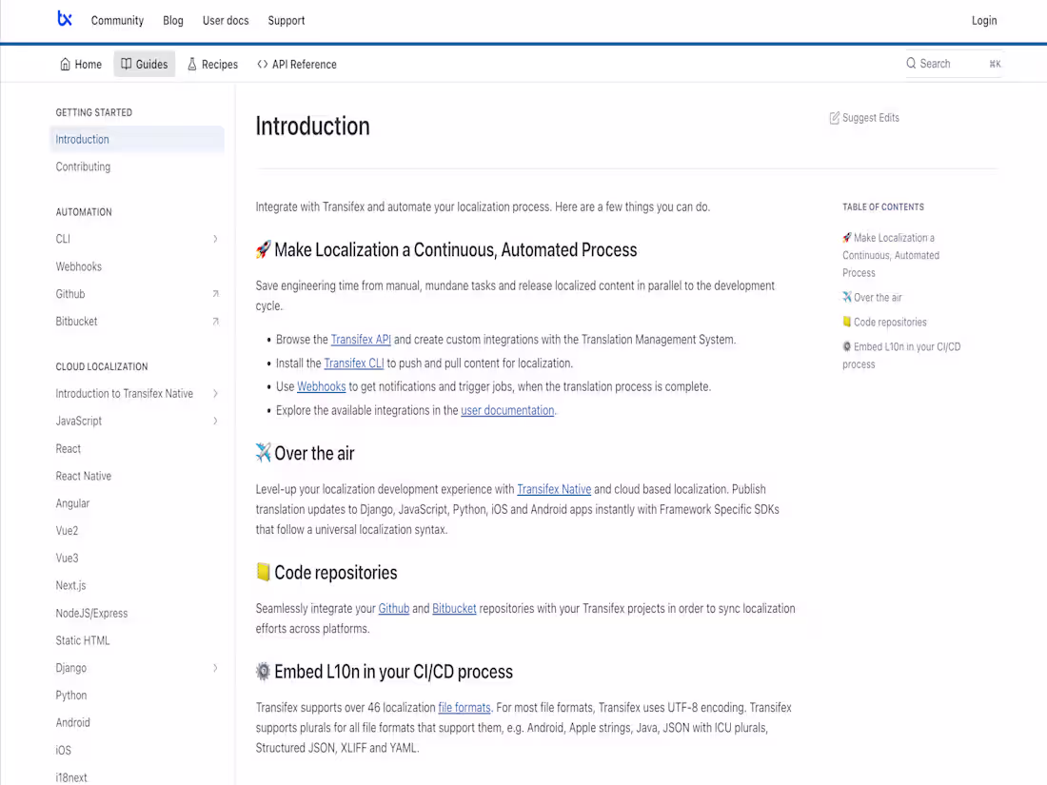Open the user documentation link
Image resolution: width=1047 pixels, height=785 pixels.
507,410
